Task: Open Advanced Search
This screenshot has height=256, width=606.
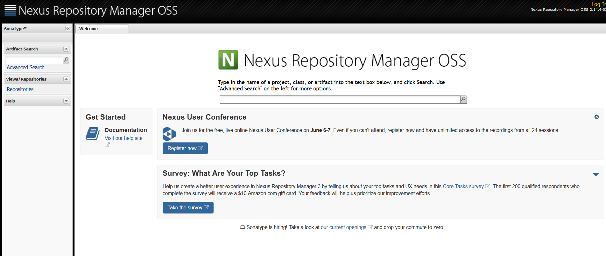Action: point(25,67)
